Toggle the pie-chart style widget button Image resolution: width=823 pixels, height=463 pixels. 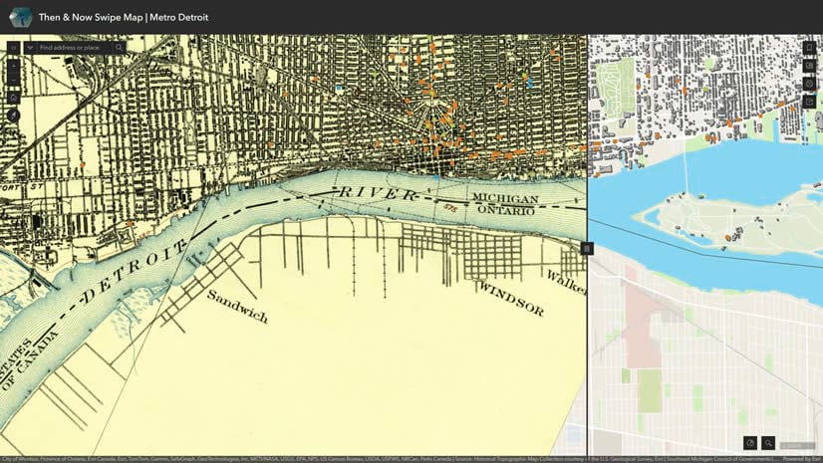click(750, 443)
